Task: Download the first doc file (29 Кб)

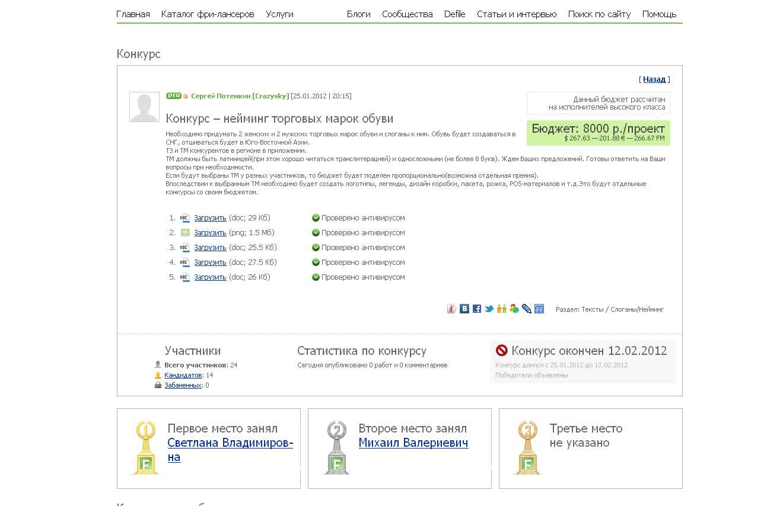Action: 210,218
